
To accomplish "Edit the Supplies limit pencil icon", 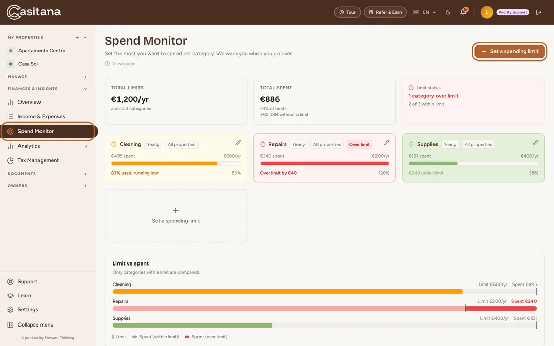I will pos(536,143).
